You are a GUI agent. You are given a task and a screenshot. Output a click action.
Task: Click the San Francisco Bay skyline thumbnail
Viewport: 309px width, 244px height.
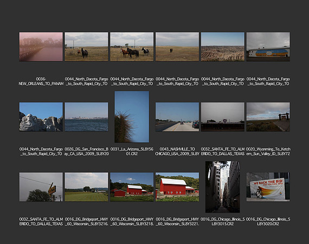(86, 117)
